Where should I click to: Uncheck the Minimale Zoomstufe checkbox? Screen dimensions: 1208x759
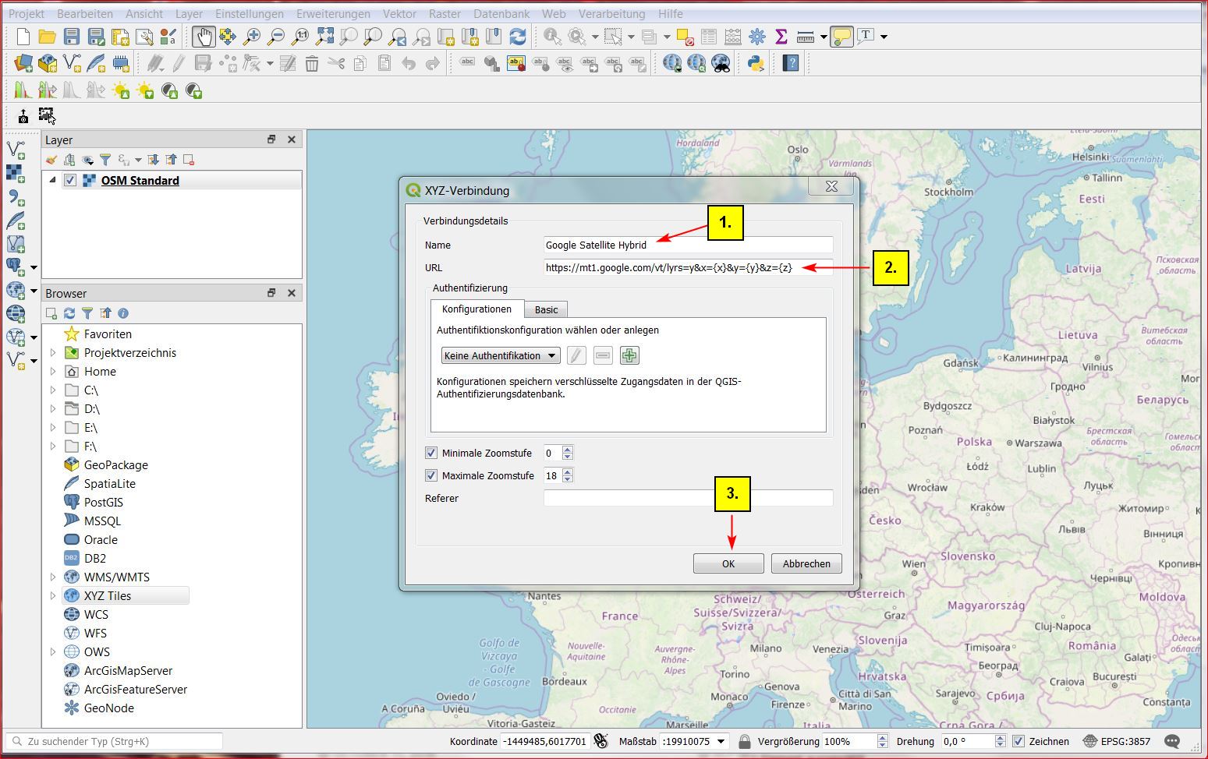431,453
